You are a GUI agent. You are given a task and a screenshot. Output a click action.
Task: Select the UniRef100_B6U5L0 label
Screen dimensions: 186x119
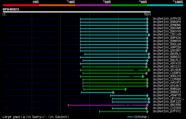point(167,54)
